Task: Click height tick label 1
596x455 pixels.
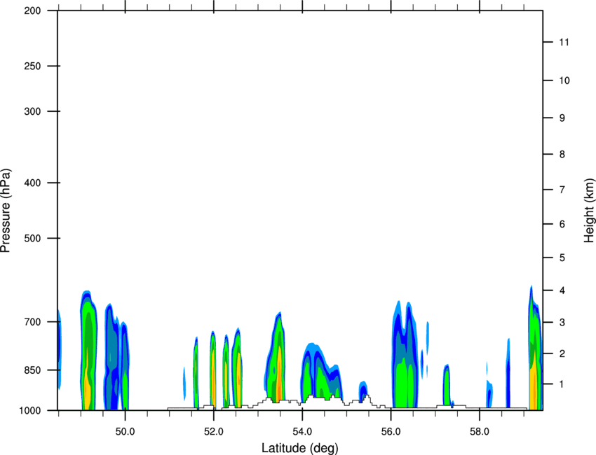Action: point(562,384)
